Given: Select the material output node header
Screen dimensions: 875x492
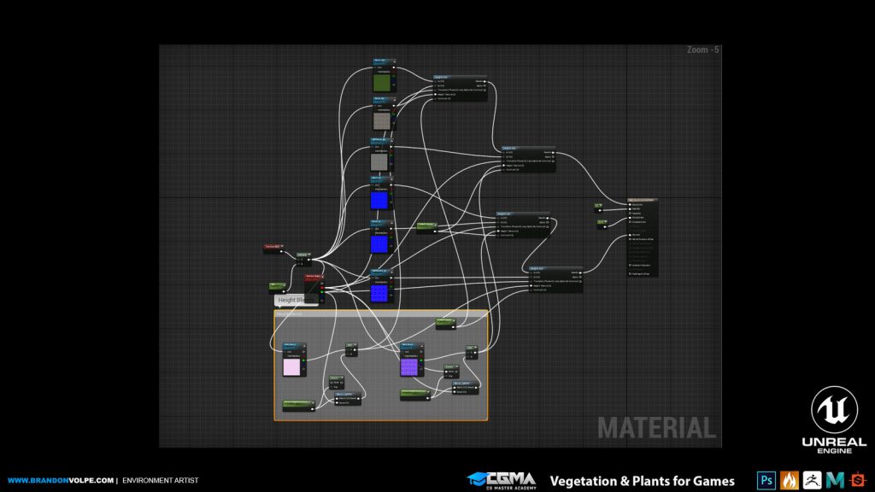Looking at the screenshot, I should 643,200.
